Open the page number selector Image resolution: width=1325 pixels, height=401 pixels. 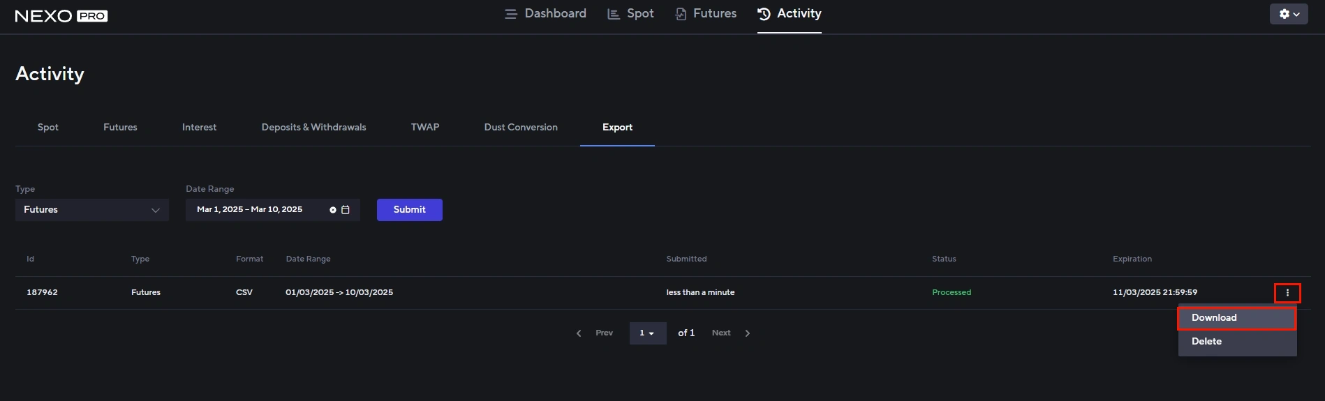coord(647,333)
